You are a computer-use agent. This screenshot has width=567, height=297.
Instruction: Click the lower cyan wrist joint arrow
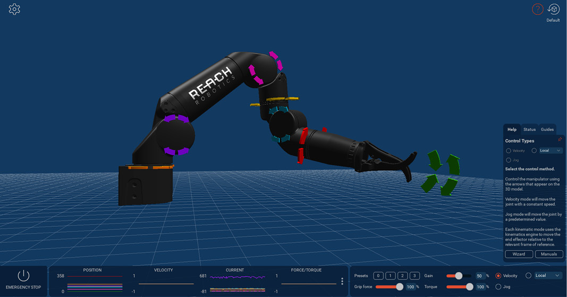click(281, 139)
